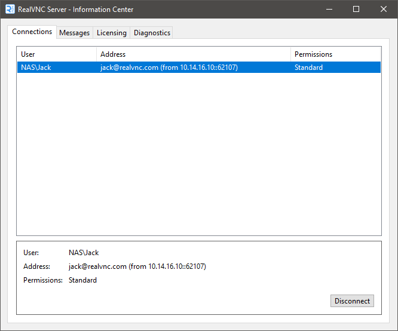Sort connections by User column header
Viewport: 398px width, 331px height.
click(x=57, y=54)
